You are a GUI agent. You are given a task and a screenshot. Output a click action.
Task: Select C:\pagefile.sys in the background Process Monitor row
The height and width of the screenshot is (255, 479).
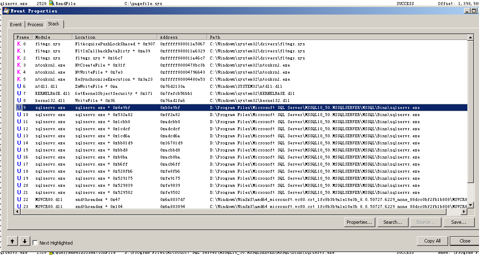(x=143, y=3)
